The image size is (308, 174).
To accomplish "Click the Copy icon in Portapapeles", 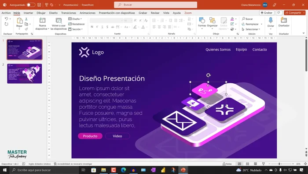I will click(x=26, y=24).
